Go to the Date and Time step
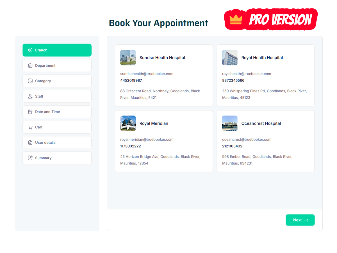The image size is (337, 253). click(57, 112)
